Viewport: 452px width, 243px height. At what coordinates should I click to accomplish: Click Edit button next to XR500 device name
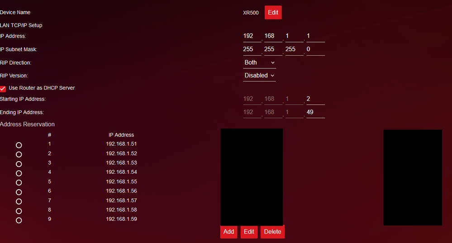273,12
